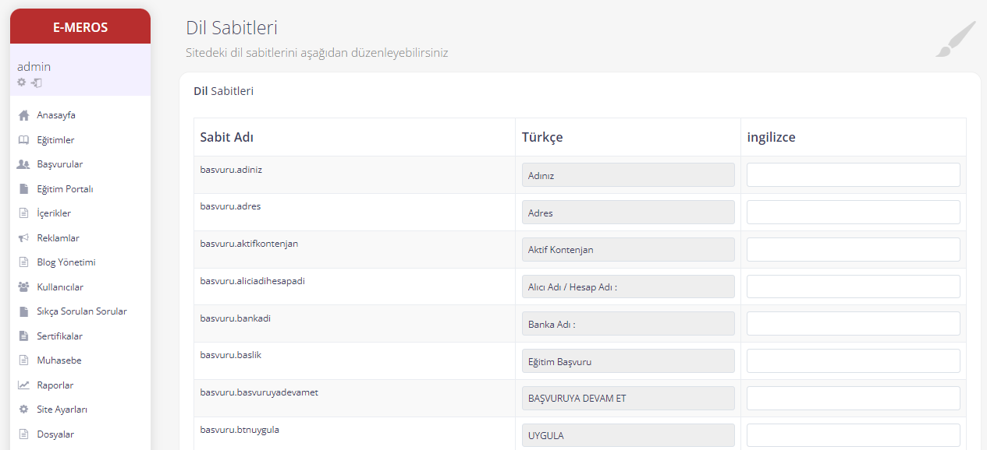Click the settings gear icon under admin

(22, 83)
